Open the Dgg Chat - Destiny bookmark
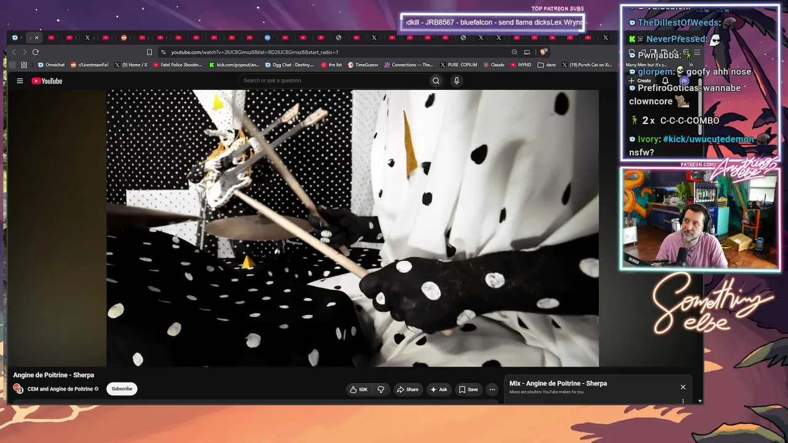This screenshot has height=443, width=788. [x=289, y=65]
